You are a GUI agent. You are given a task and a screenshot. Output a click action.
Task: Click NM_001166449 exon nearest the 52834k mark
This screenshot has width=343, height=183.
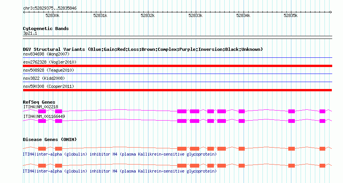pos(242,121)
